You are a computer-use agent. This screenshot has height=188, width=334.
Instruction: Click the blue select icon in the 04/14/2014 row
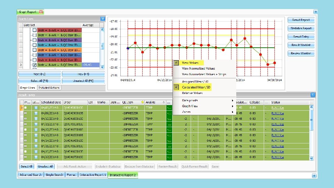tap(36, 141)
